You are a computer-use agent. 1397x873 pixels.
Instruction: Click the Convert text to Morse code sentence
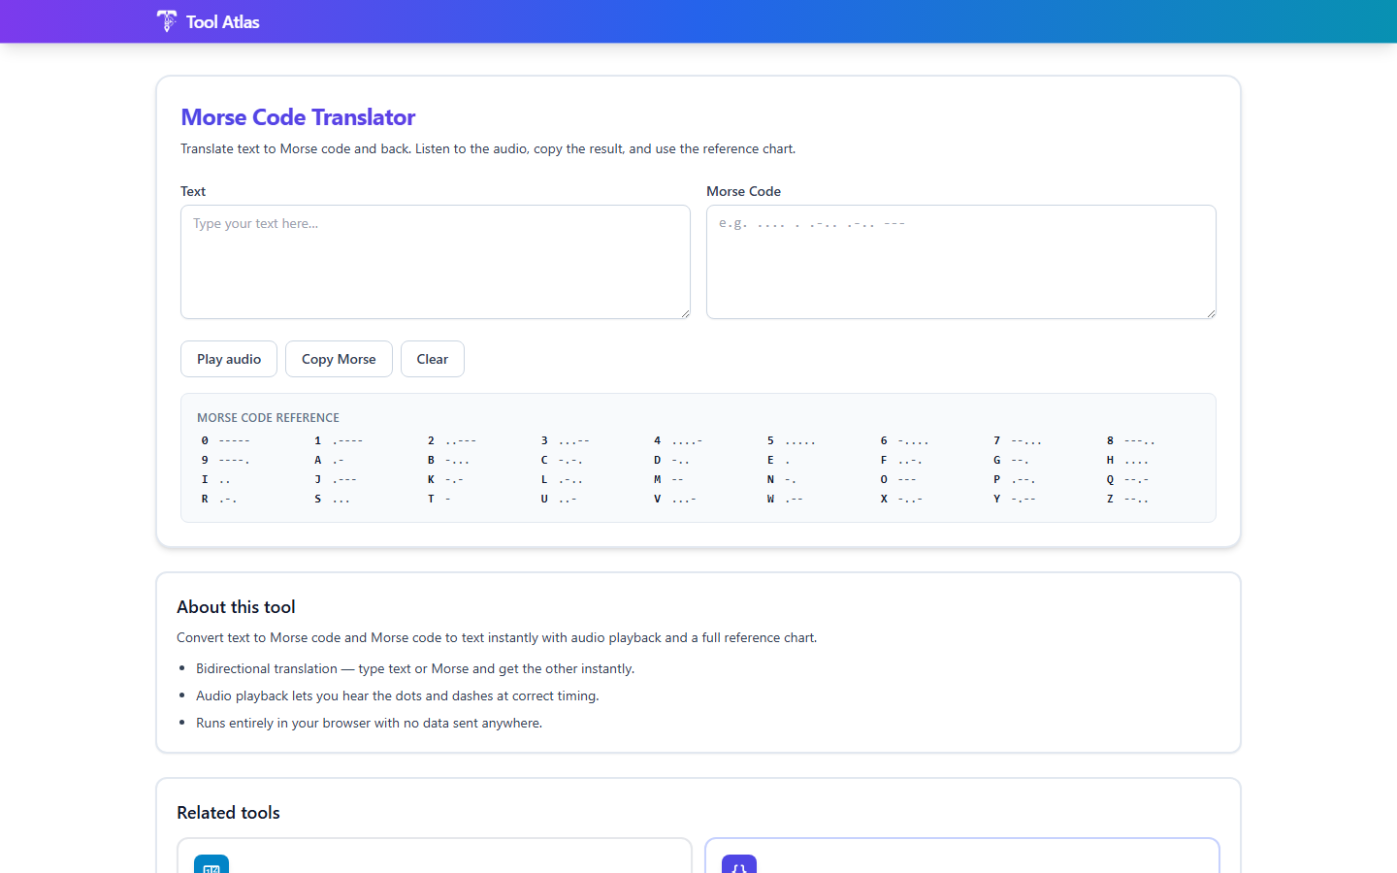[497, 637]
